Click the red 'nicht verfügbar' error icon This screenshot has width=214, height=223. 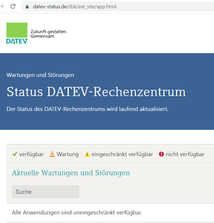(161, 154)
